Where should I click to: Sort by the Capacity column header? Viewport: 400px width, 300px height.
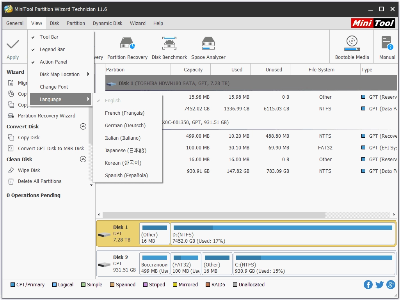pyautogui.click(x=190, y=70)
